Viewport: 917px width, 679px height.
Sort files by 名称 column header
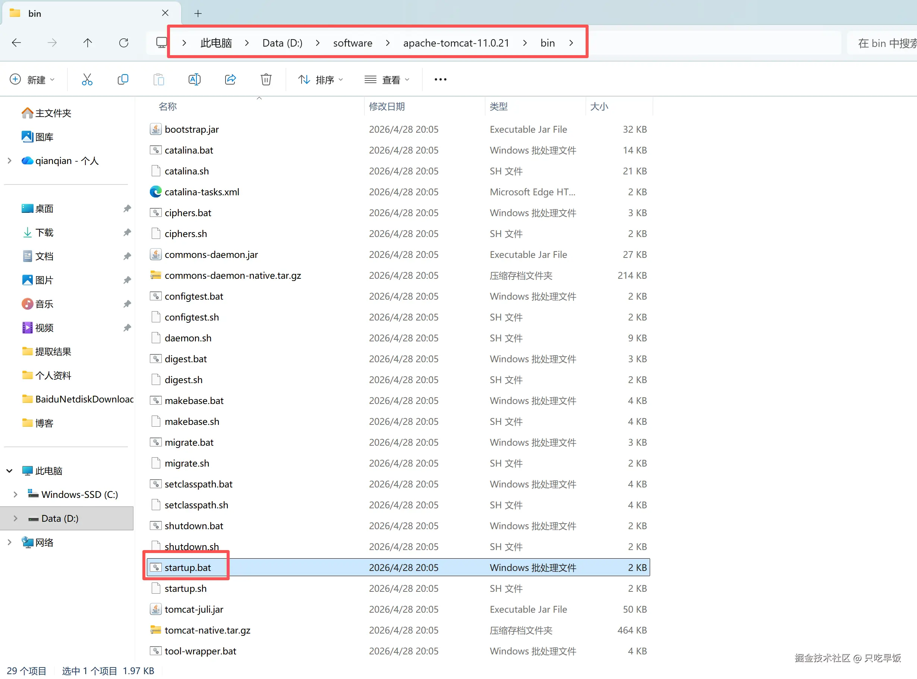168,107
